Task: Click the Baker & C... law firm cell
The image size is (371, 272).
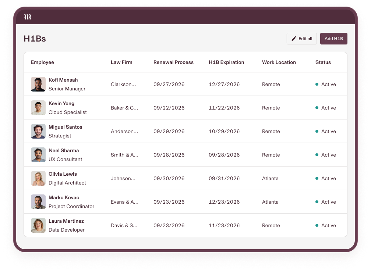Action: [124, 108]
